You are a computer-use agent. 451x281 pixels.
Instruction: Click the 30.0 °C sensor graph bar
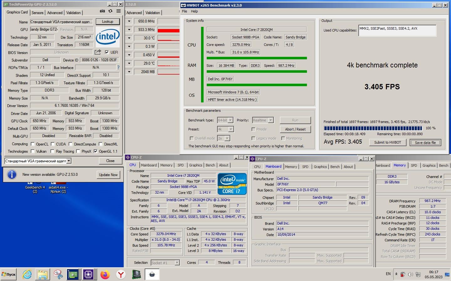pos(168,38)
